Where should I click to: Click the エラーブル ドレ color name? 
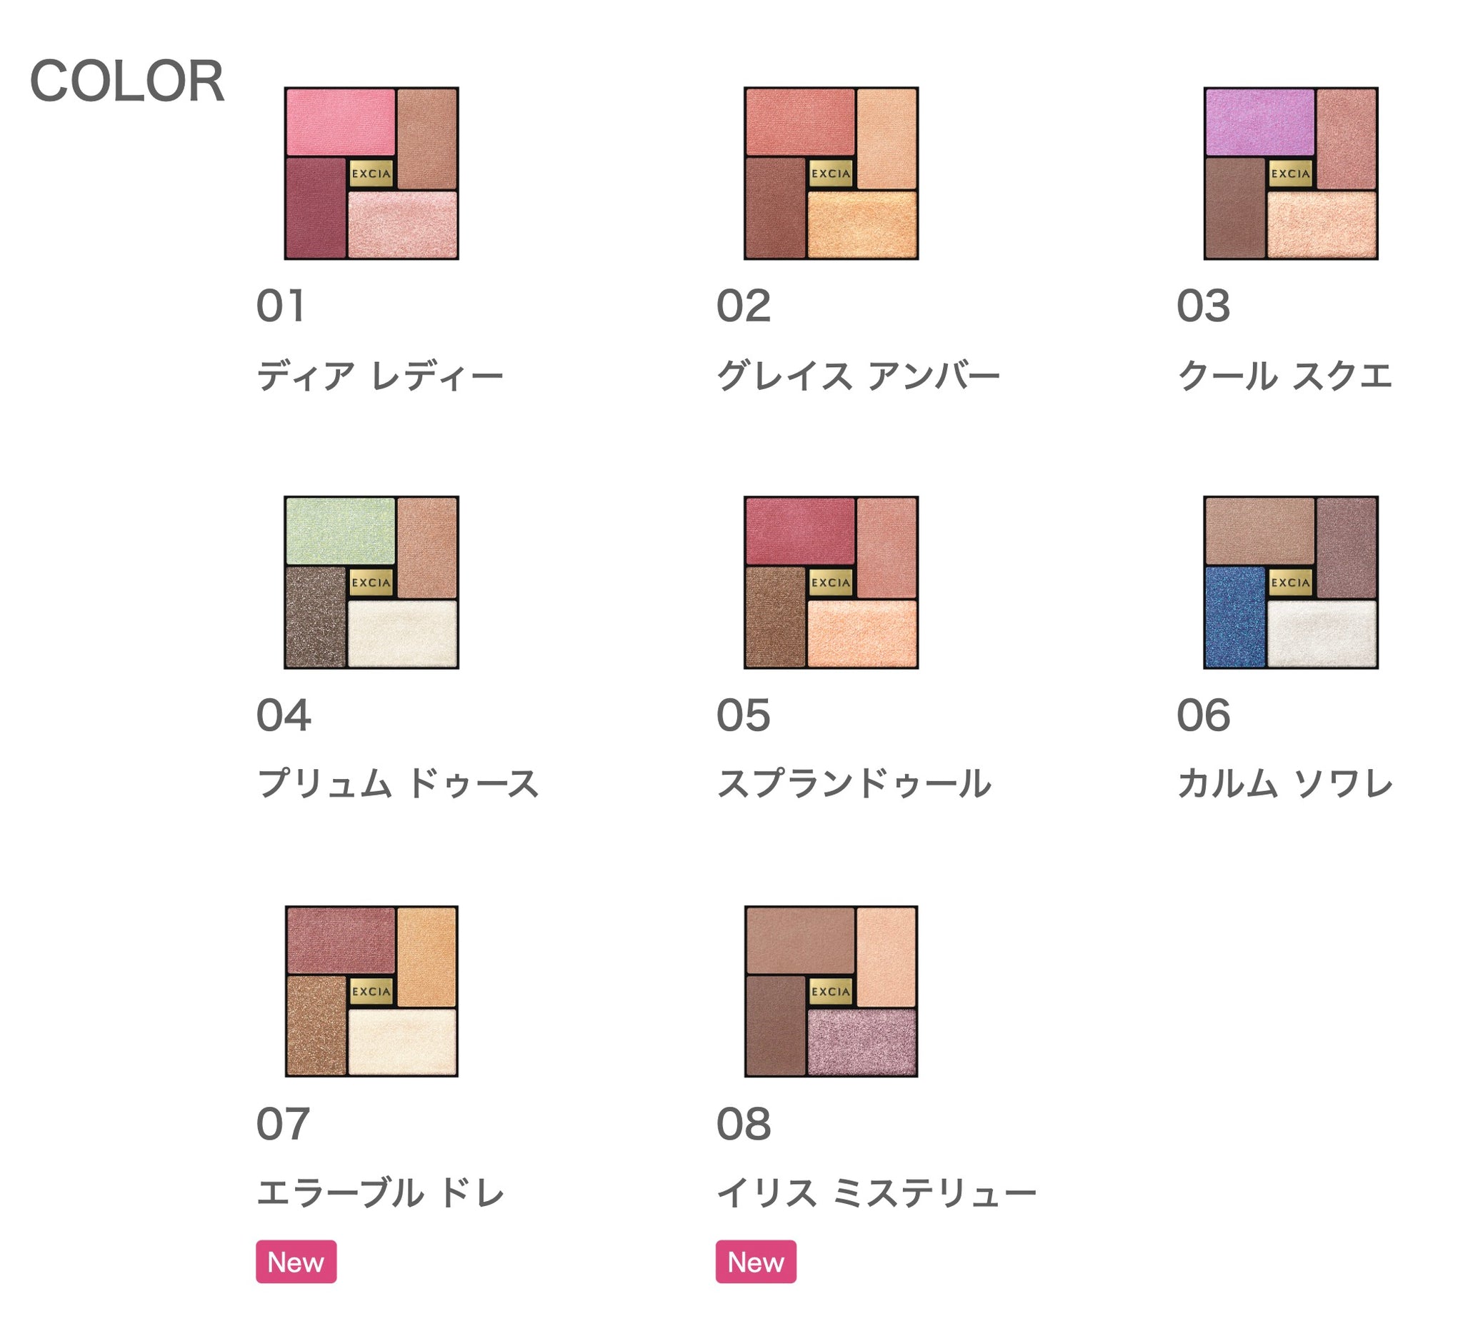click(x=380, y=1193)
